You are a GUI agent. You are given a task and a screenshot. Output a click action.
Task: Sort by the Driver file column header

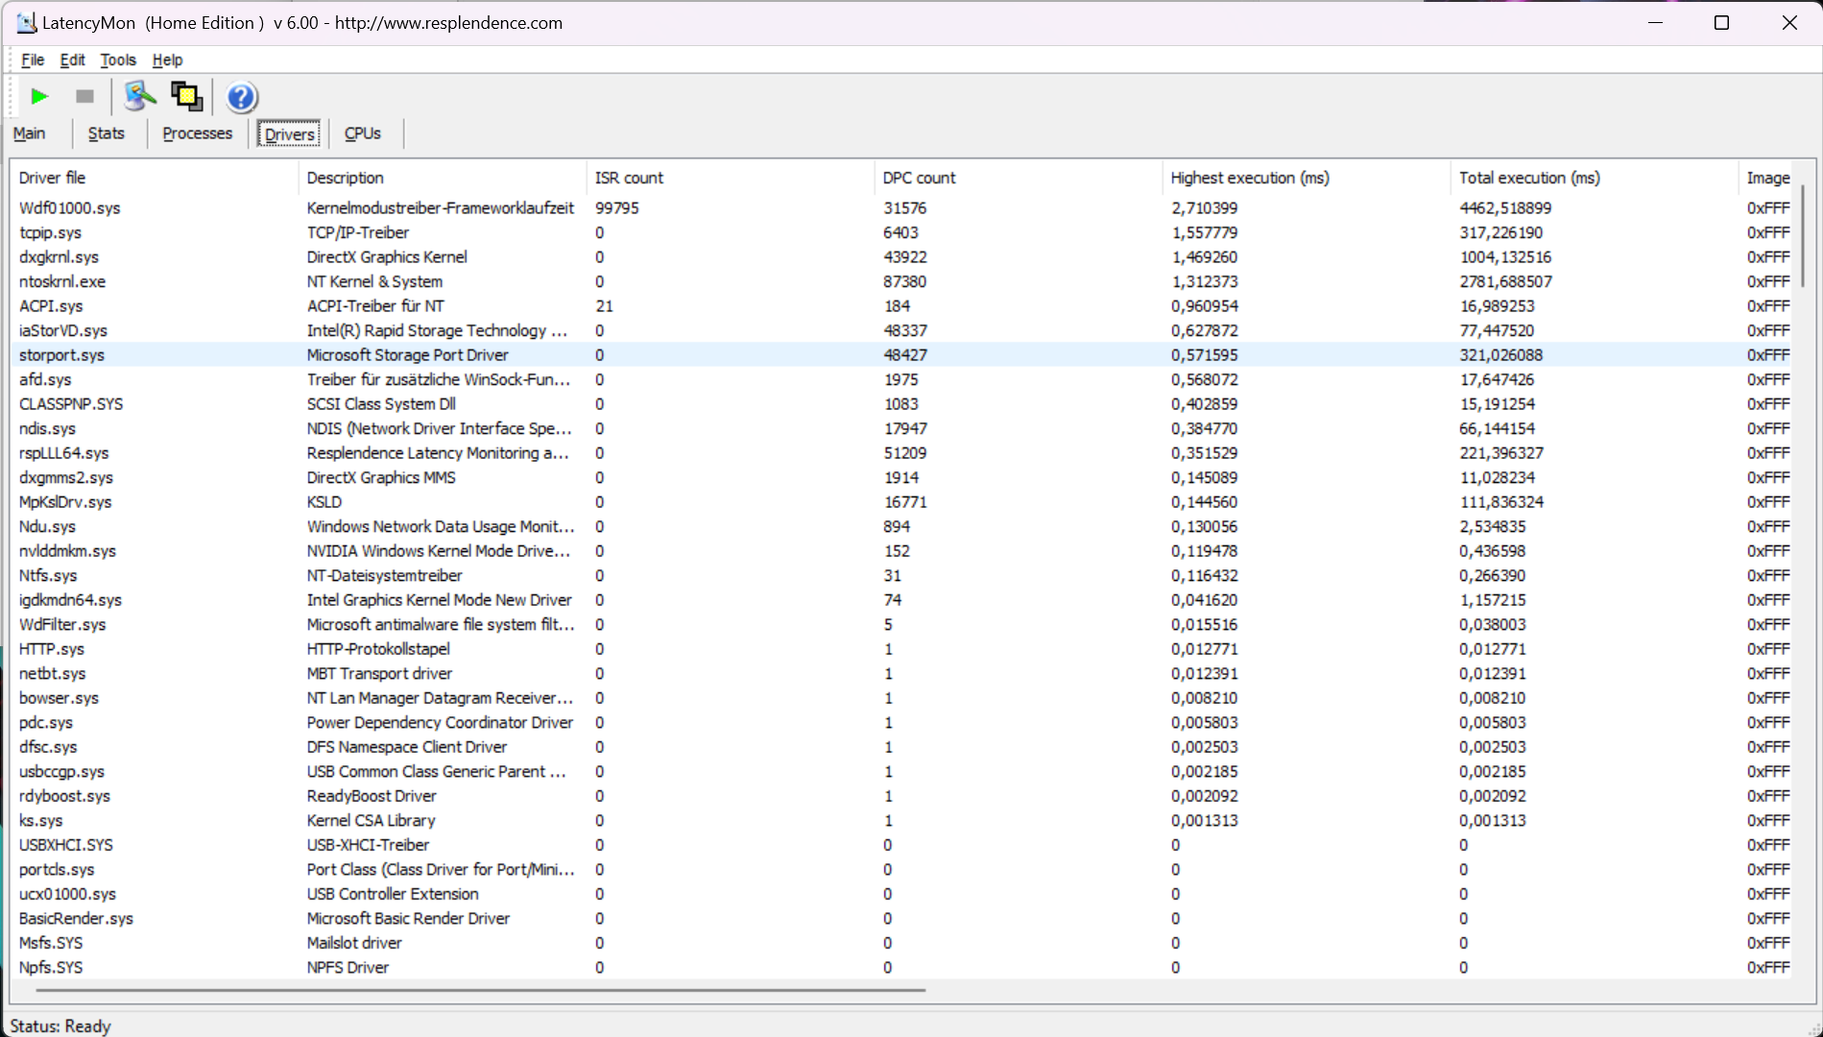(x=154, y=178)
